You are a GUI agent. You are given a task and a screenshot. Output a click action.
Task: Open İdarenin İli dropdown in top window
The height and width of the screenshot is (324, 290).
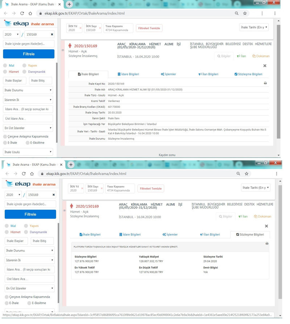tap(28, 100)
